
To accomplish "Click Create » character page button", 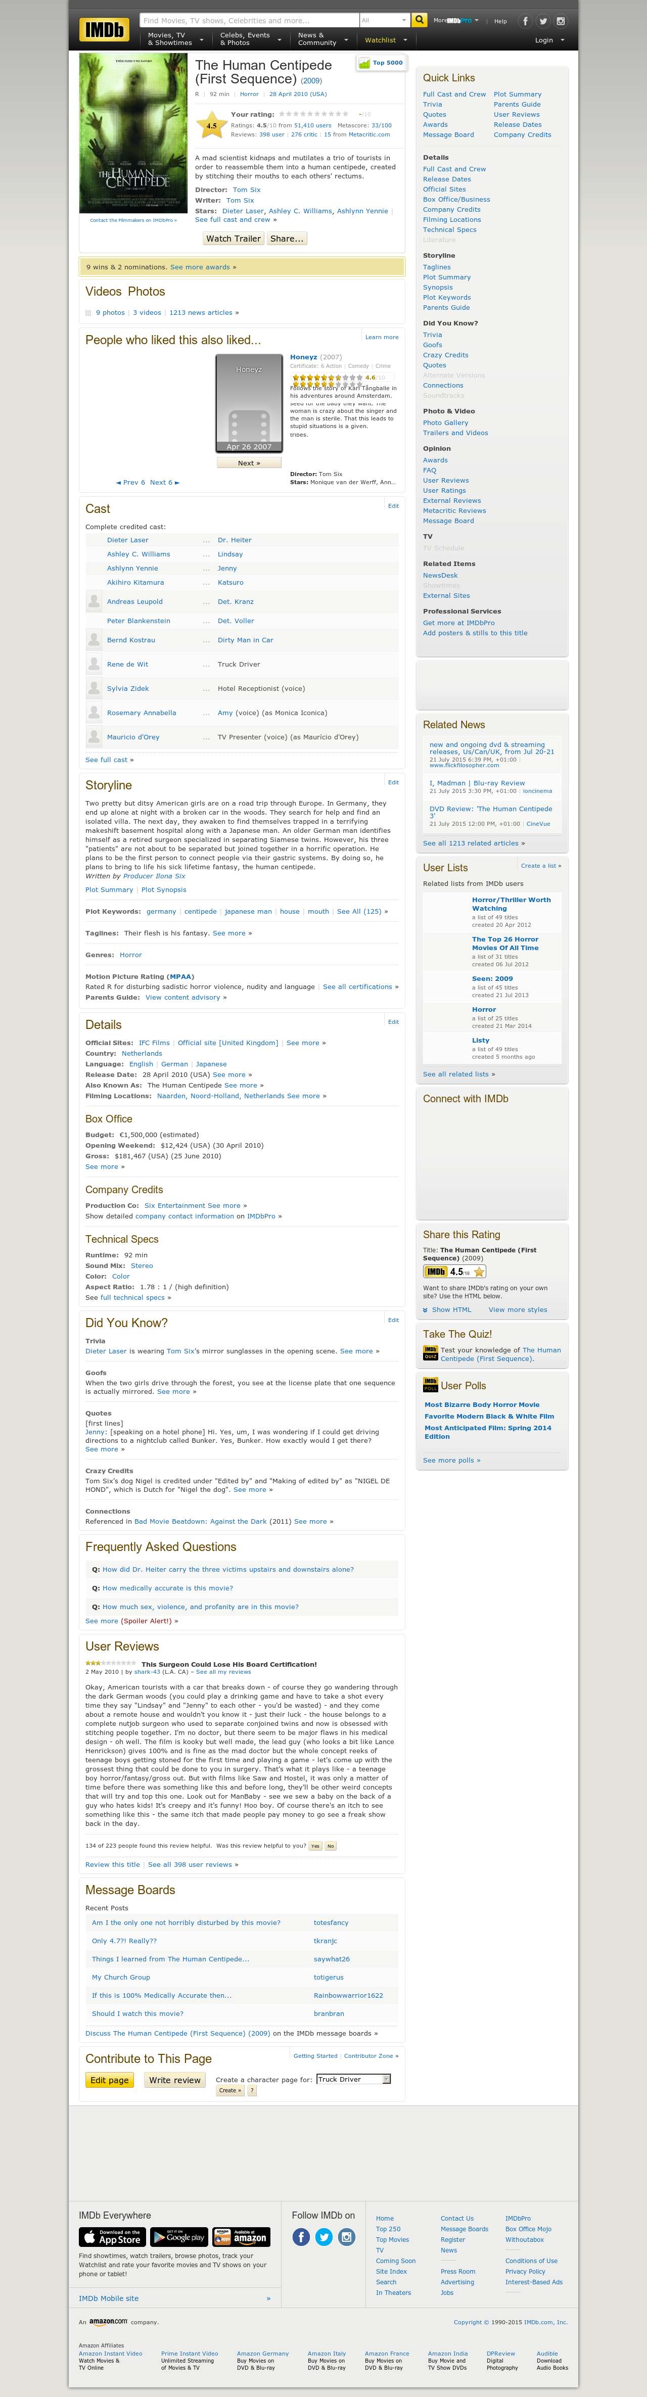I will pos(230,2090).
